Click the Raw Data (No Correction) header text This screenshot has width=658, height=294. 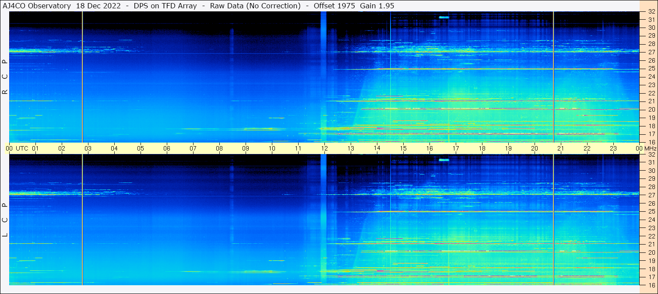(x=255, y=6)
